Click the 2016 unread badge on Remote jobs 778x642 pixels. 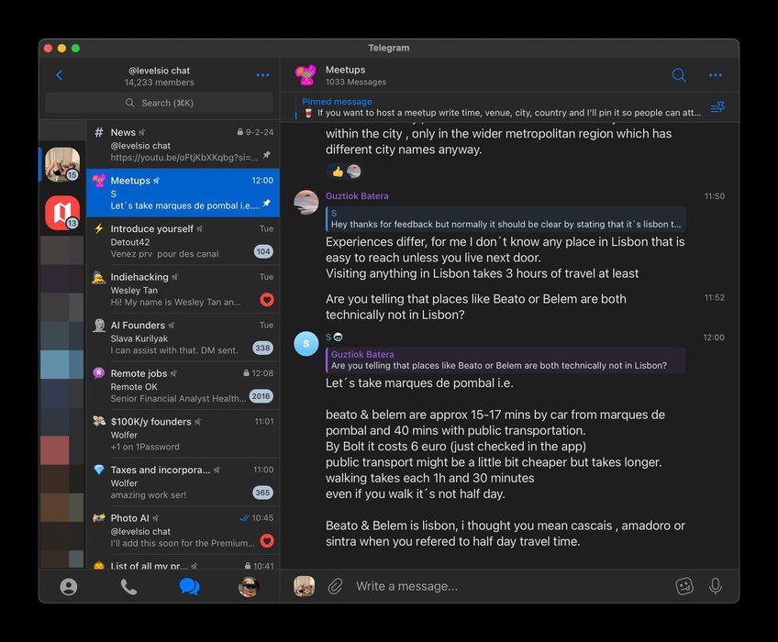261,396
